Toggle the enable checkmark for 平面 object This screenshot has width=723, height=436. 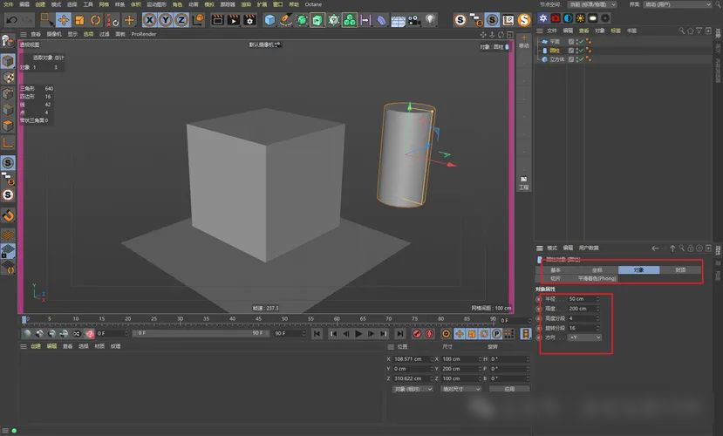click(581, 42)
